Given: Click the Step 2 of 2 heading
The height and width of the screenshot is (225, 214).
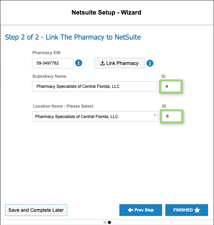Looking at the screenshot, I should (73, 37).
